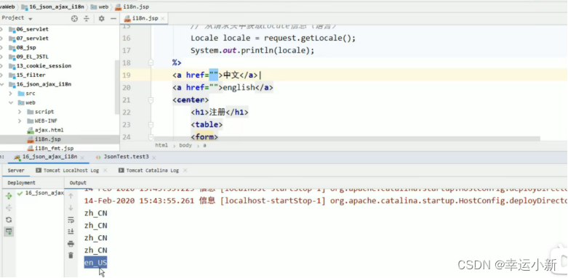Select the 07_servlet module in tree
Viewport: 568px width, 278px height.
[28, 38]
